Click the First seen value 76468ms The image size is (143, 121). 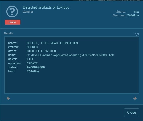coord(133,15)
